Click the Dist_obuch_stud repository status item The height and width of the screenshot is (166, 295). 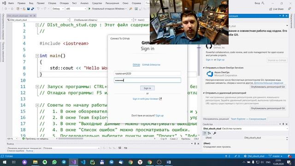254,156
